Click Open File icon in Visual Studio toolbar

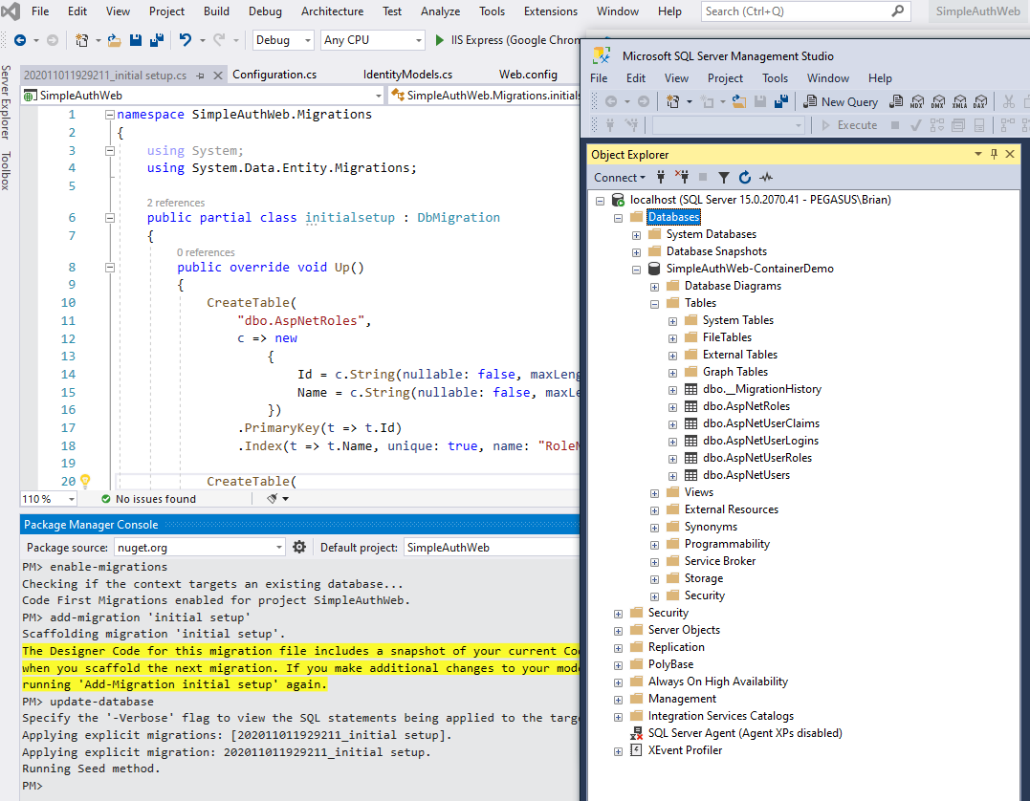[115, 40]
